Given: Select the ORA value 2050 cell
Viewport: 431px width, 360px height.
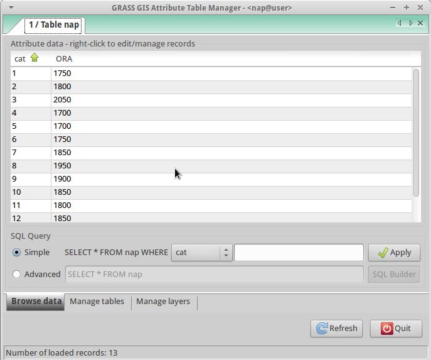Looking at the screenshot, I should click(x=62, y=100).
